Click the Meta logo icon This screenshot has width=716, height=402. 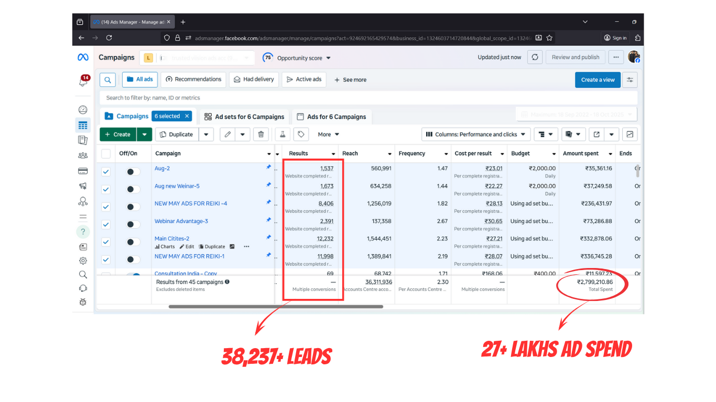click(x=83, y=58)
